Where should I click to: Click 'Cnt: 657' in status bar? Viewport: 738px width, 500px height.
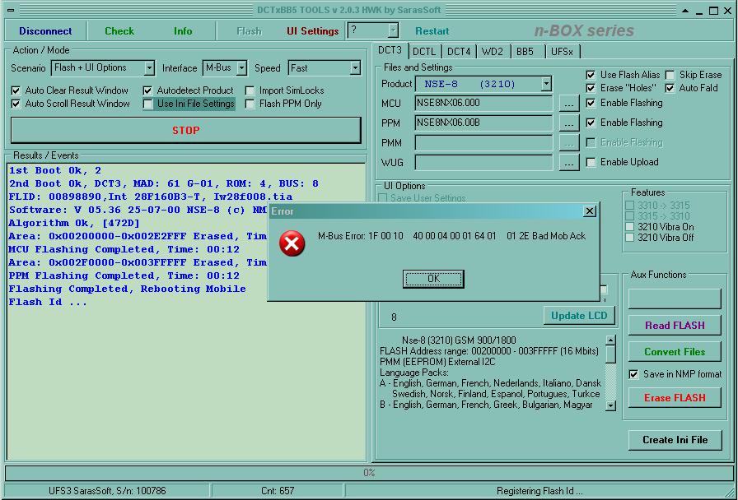click(278, 491)
